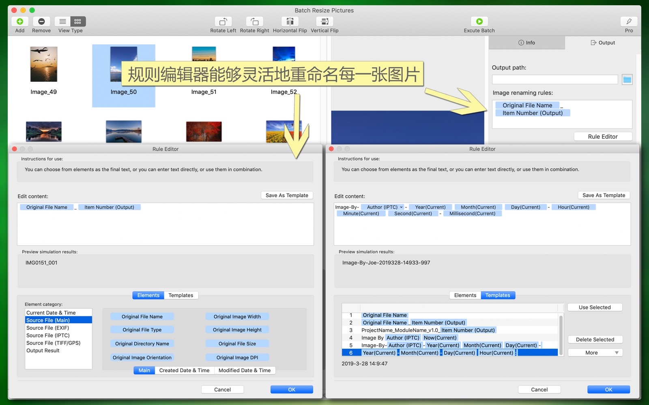Click the Rotate Left icon

pos(223,21)
